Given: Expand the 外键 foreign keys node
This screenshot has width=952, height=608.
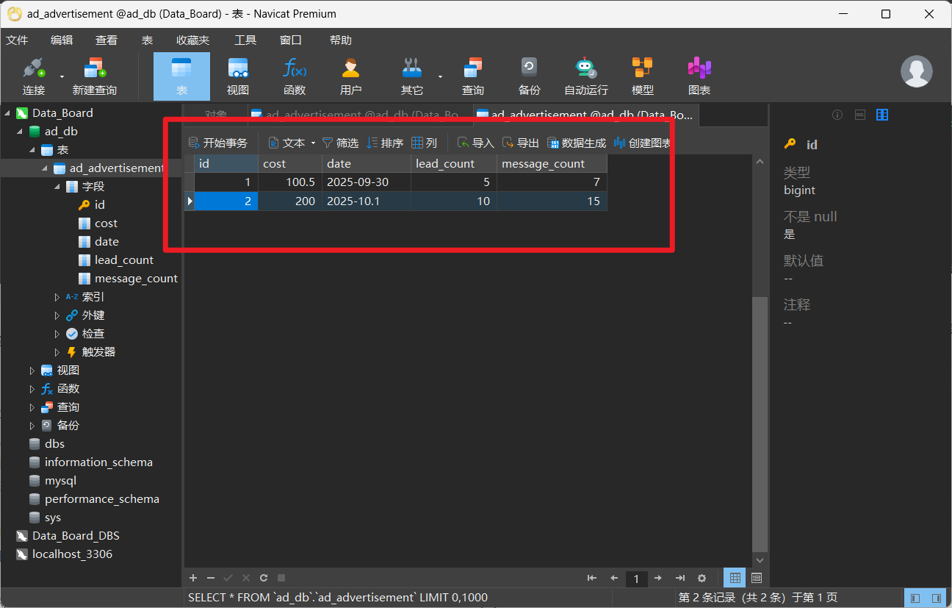Looking at the screenshot, I should (57, 315).
